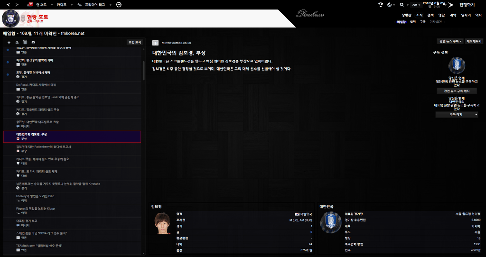Screen dimensions: 486x257
Task: Click the up/down stepper beside club badge
Action: click(23, 18)
